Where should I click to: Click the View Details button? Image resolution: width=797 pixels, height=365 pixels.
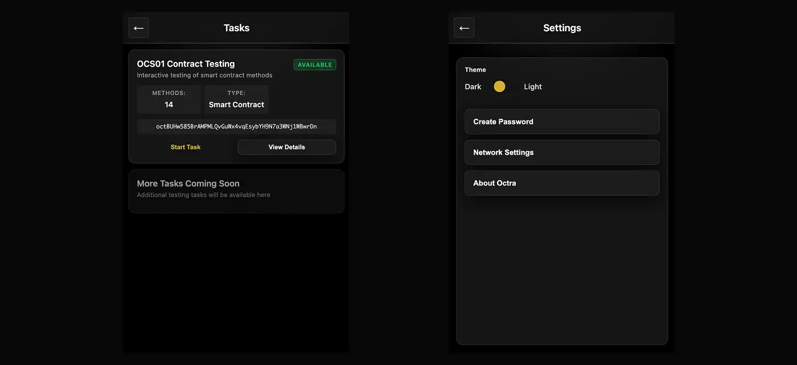(286, 147)
